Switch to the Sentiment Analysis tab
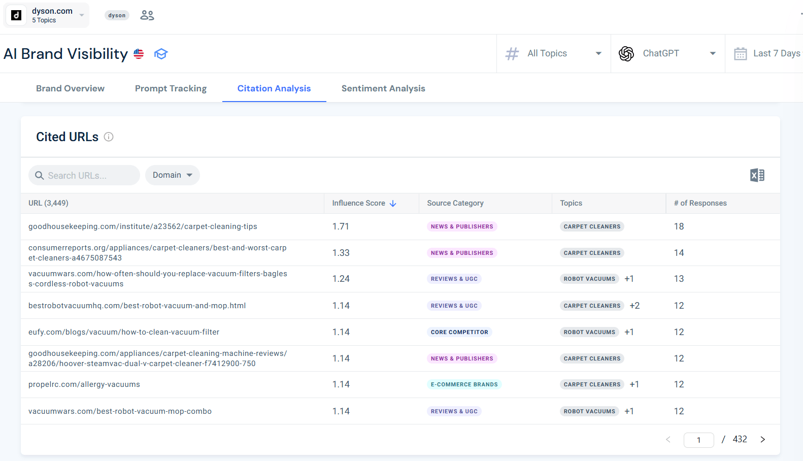The image size is (803, 461). pos(383,88)
